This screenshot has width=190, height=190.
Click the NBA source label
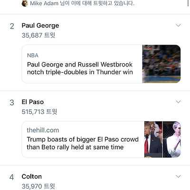[x=33, y=56]
